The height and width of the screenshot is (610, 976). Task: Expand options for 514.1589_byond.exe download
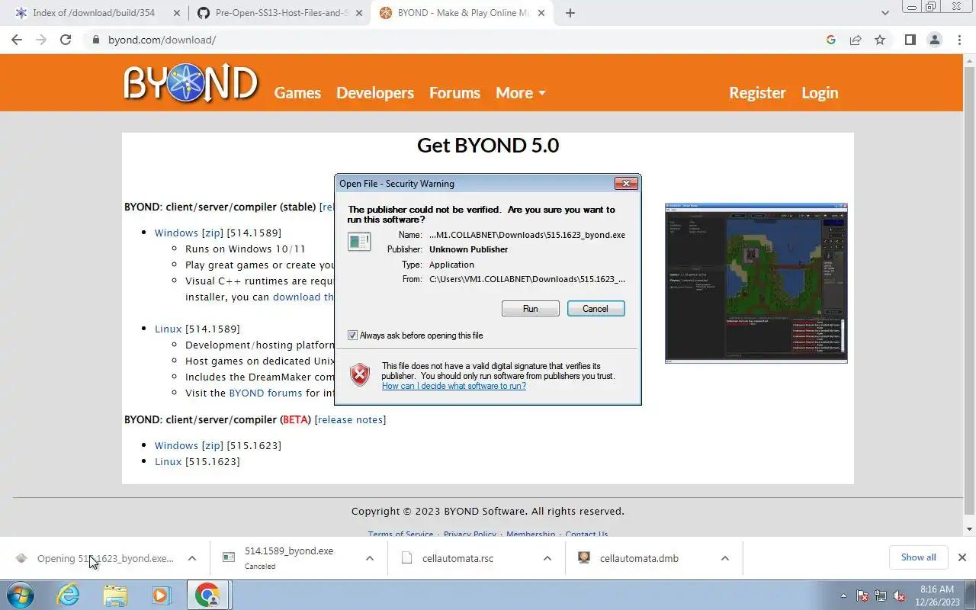tap(370, 558)
